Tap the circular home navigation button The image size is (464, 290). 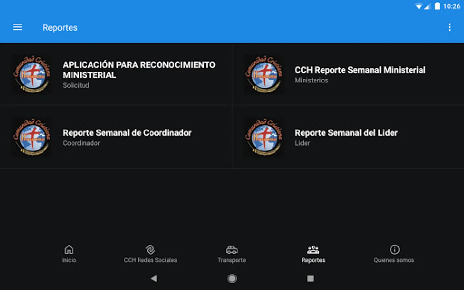pyautogui.click(x=232, y=278)
